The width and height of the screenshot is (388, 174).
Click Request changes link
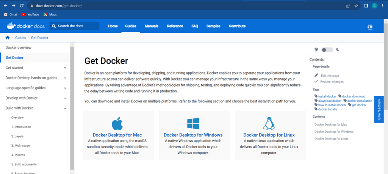(x=332, y=82)
